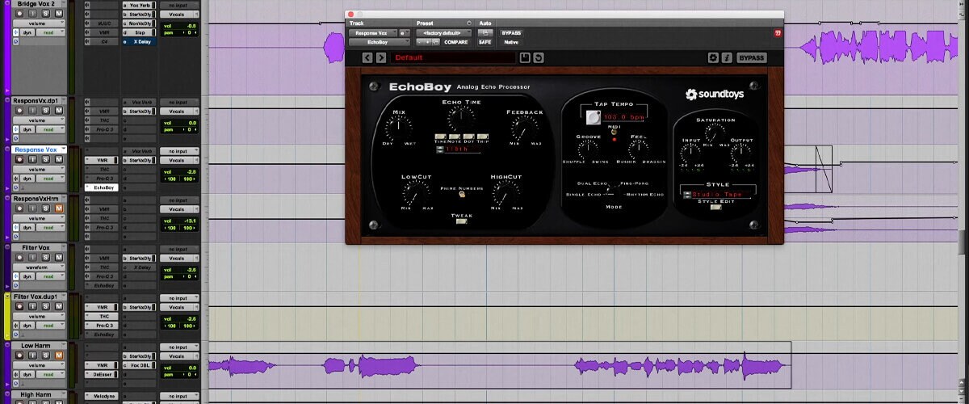The height and width of the screenshot is (404, 969).
Task: Unmute the Low Harm track
Action: coord(58,356)
